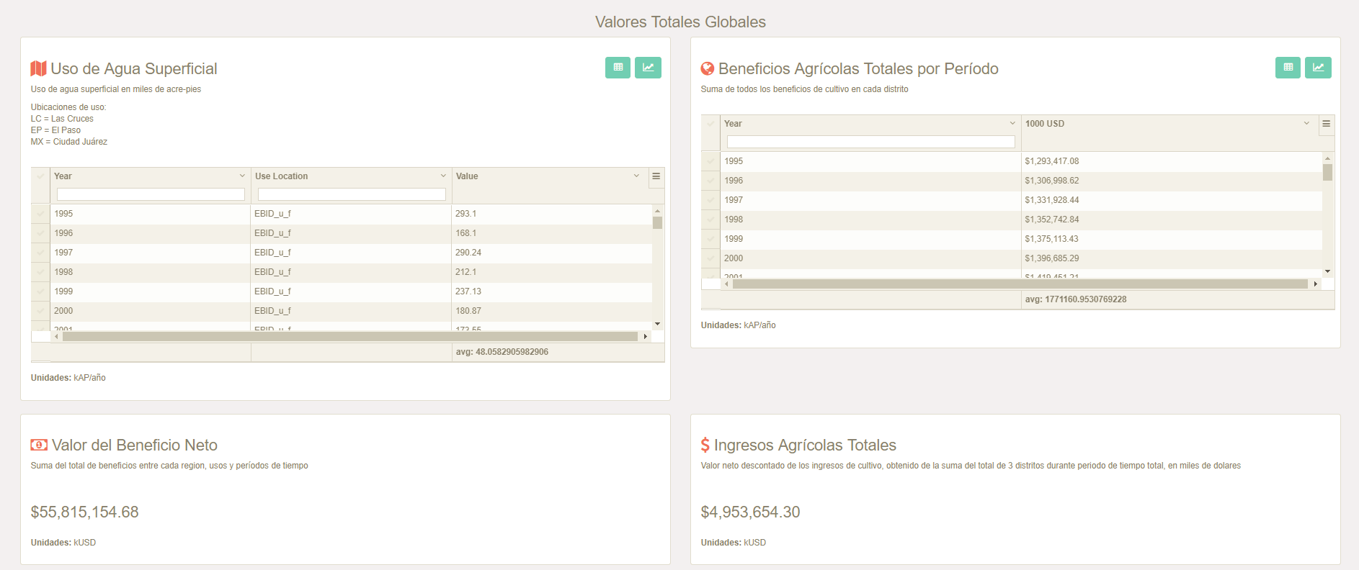1359x570 pixels.
Task: Open Year column menu in benefits table
Action: click(x=1012, y=124)
